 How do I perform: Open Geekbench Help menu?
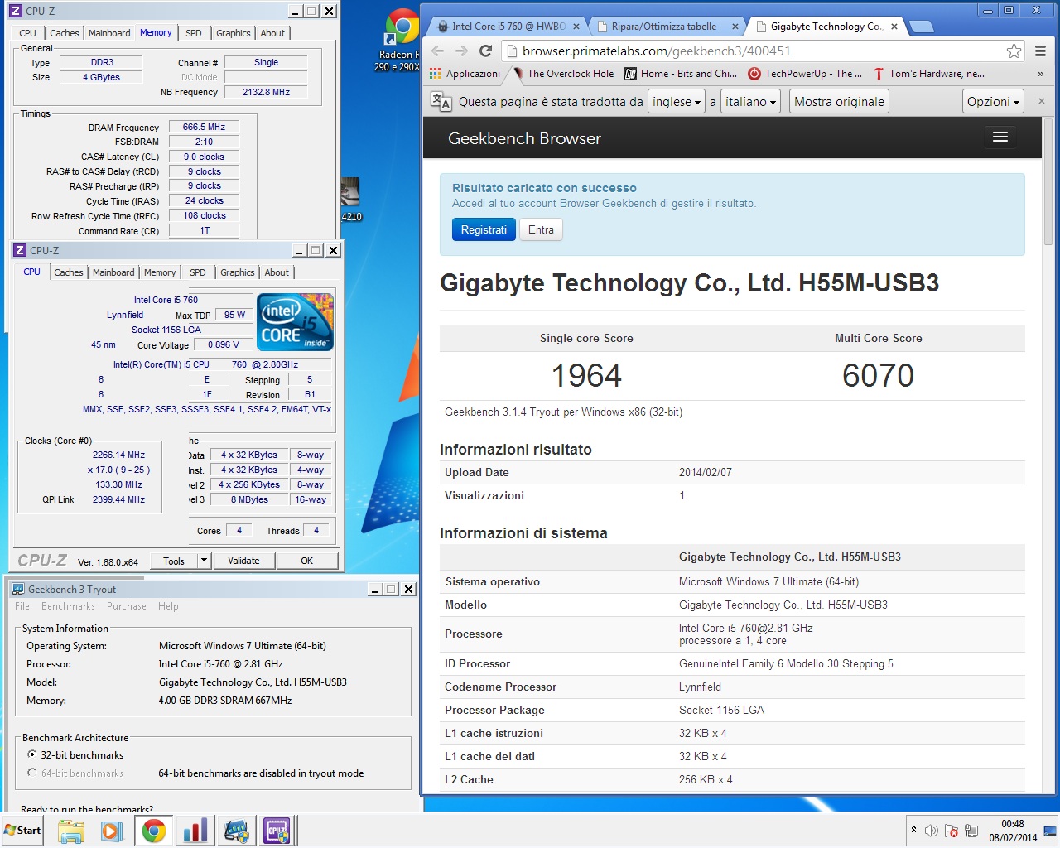[x=168, y=606]
